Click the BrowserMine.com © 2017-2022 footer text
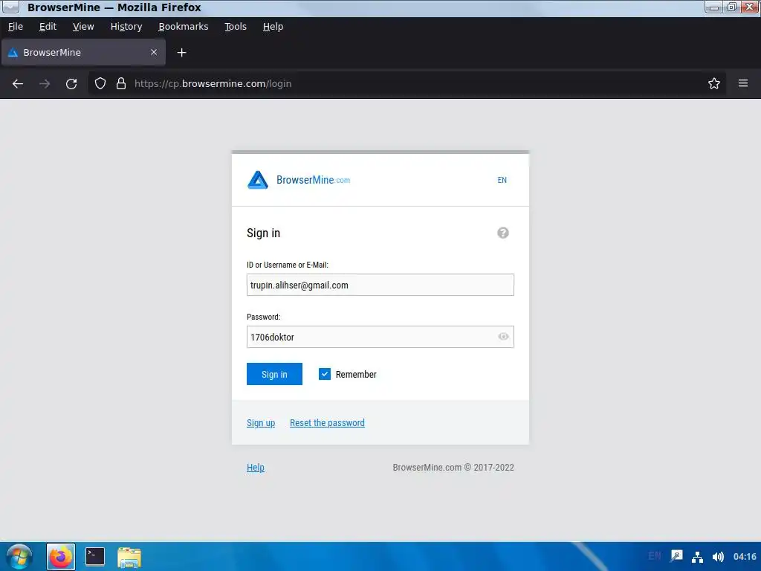 pos(453,468)
